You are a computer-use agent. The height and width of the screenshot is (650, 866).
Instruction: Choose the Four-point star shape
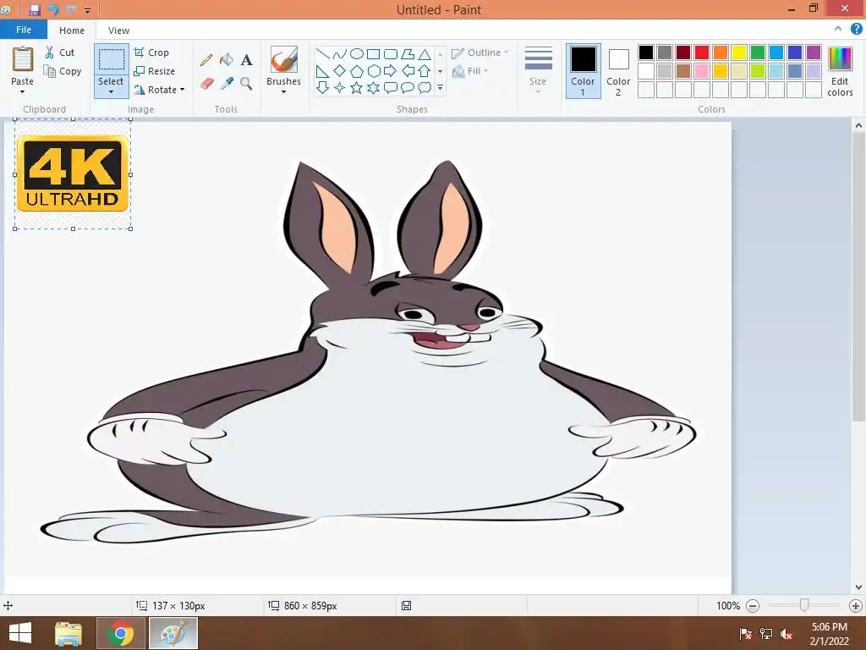pos(340,87)
